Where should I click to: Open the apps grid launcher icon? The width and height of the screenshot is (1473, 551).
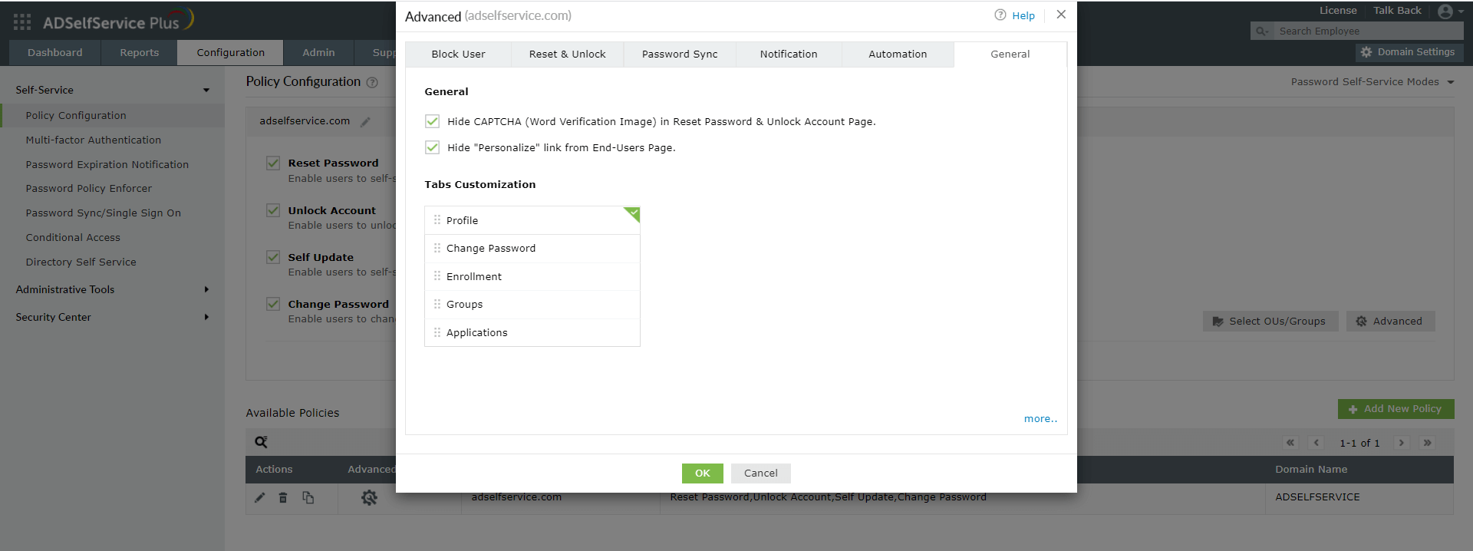[22, 22]
